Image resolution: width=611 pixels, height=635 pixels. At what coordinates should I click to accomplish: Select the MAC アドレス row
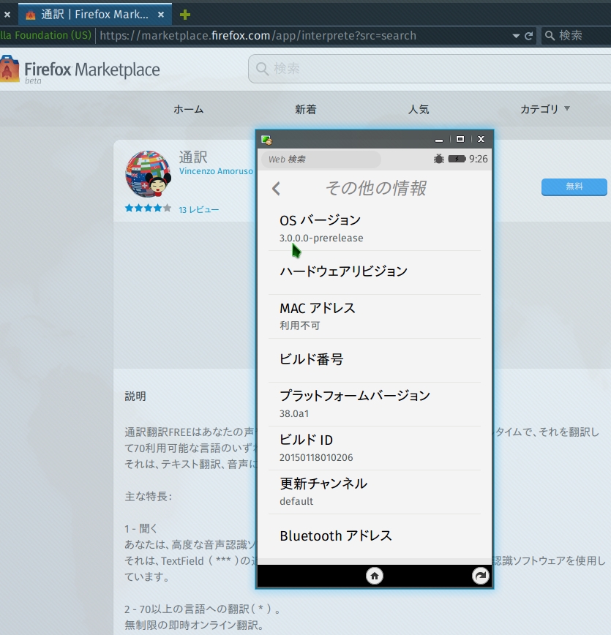click(x=375, y=316)
